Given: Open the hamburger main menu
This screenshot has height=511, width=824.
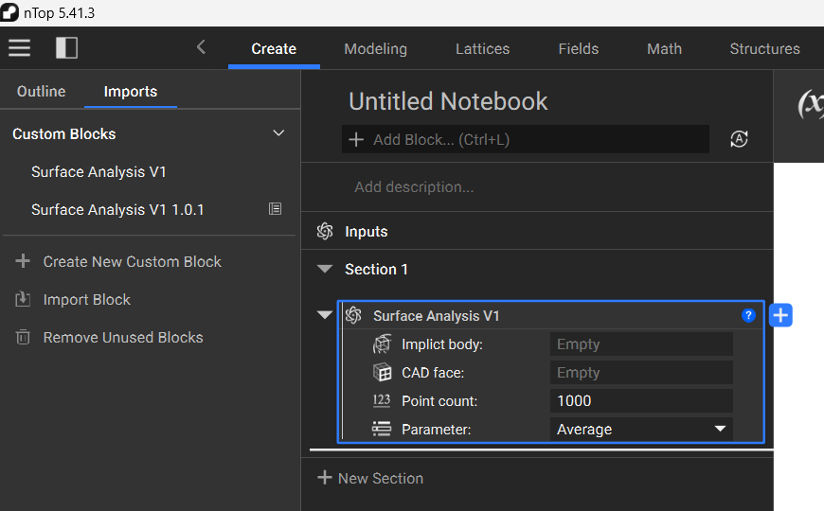Looking at the screenshot, I should click(20, 48).
